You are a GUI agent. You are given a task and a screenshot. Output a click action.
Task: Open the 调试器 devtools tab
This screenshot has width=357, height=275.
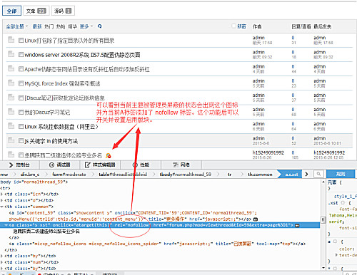[x=59, y=165]
